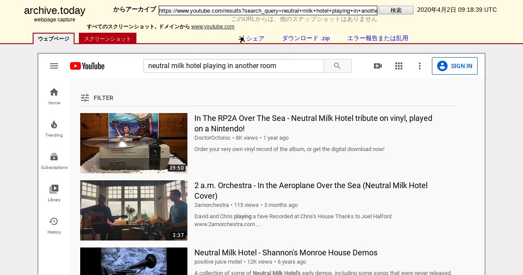Click the 3:37 duration badge
The width and height of the screenshot is (523, 275).
(178, 235)
